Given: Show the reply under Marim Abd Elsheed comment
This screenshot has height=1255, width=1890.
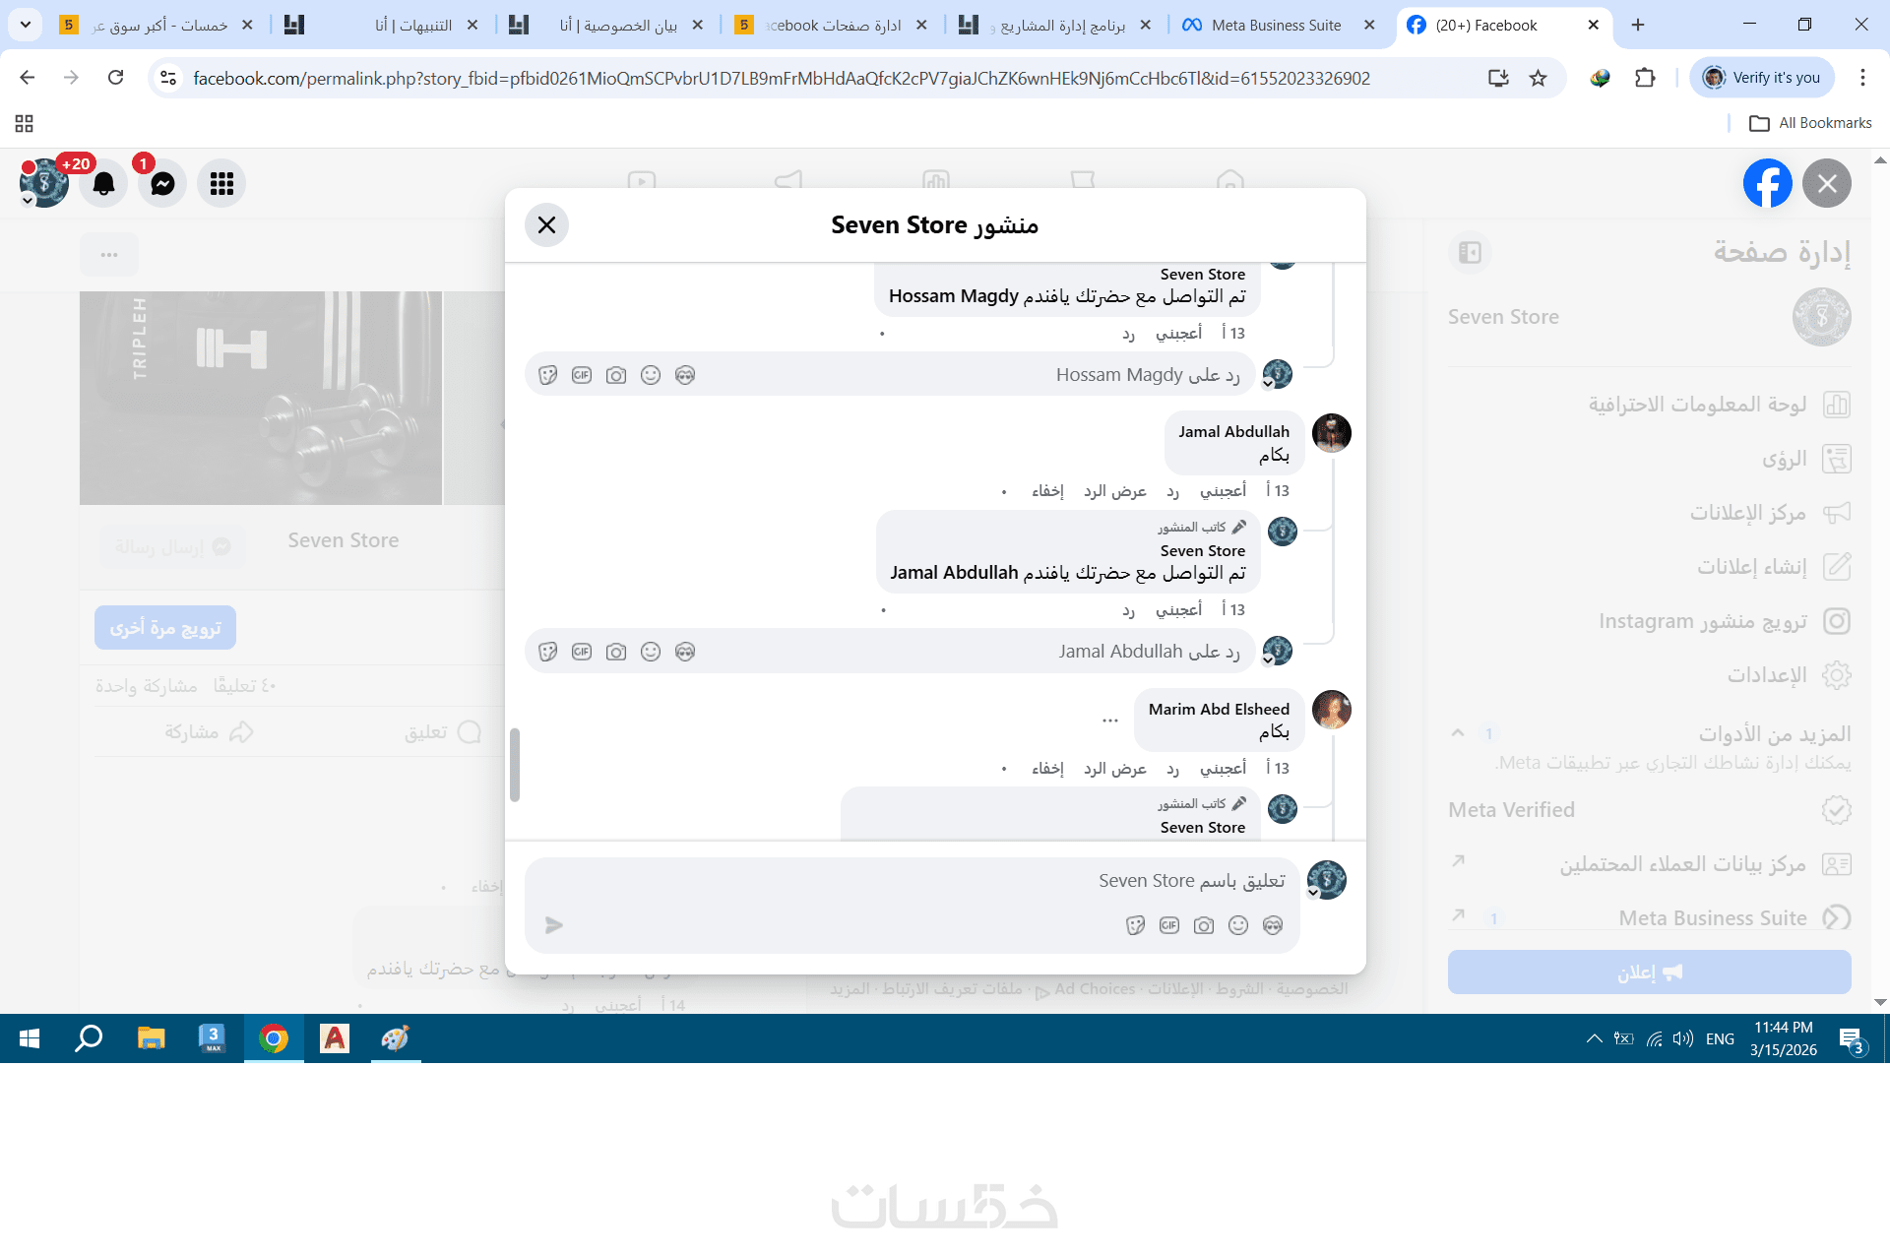Looking at the screenshot, I should coord(1114,769).
